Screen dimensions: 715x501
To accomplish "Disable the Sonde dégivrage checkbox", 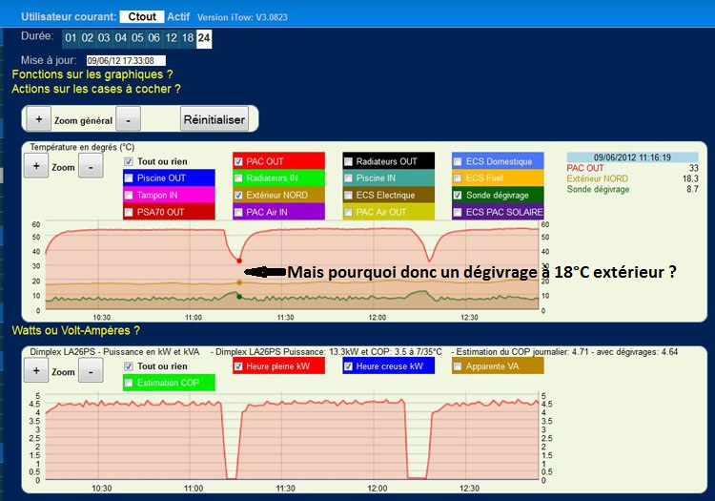I will (x=459, y=195).
